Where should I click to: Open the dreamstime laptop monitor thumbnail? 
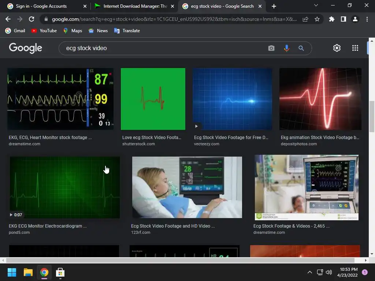pos(307,187)
